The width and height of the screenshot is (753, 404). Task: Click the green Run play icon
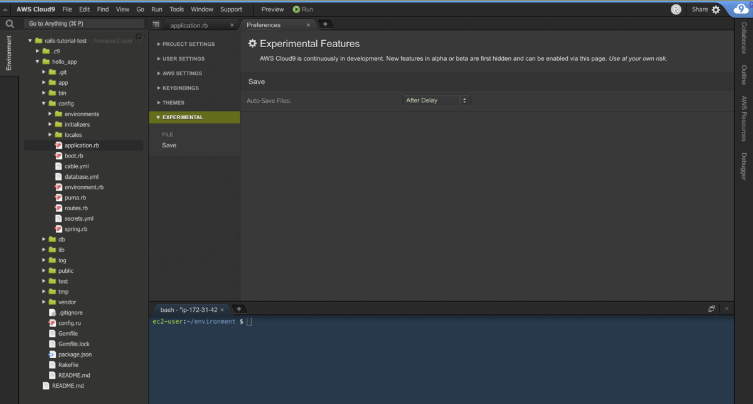tap(296, 9)
